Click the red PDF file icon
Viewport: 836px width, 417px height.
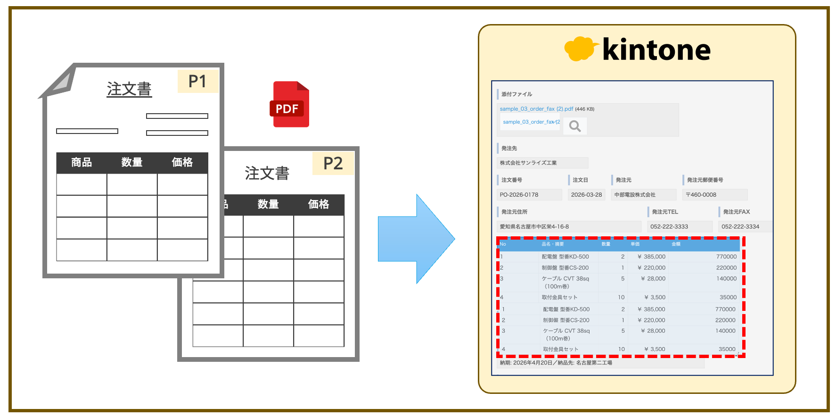click(289, 104)
